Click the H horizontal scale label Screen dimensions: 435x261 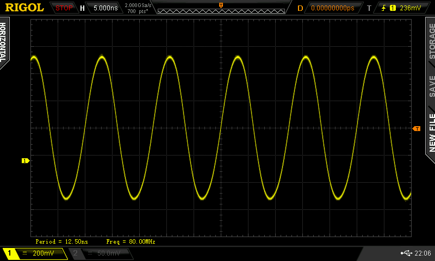82,8
